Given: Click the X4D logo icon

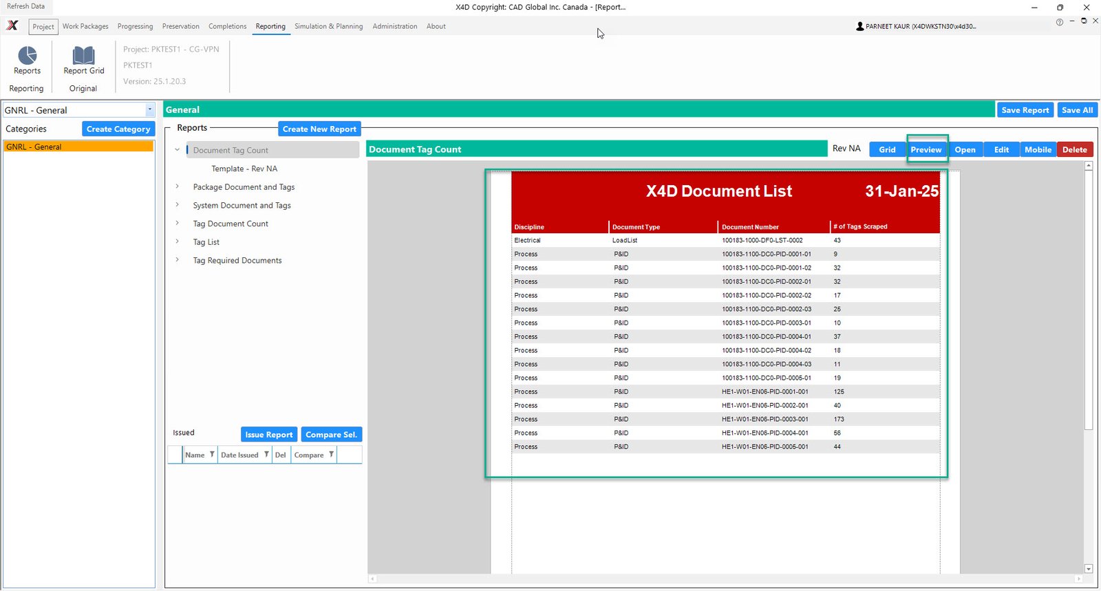Looking at the screenshot, I should 12,26.
